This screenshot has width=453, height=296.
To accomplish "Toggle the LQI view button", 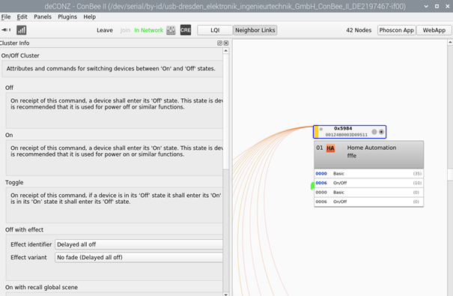I will 215,30.
